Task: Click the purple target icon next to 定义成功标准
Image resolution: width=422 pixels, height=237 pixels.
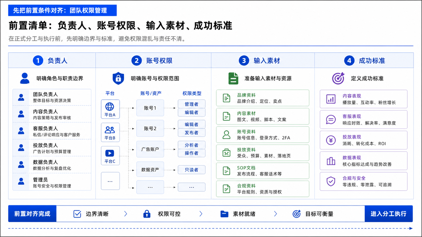Action: (338, 78)
